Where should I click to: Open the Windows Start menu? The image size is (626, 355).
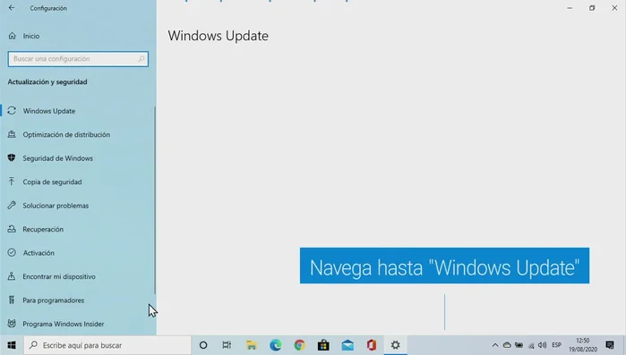[12, 345]
